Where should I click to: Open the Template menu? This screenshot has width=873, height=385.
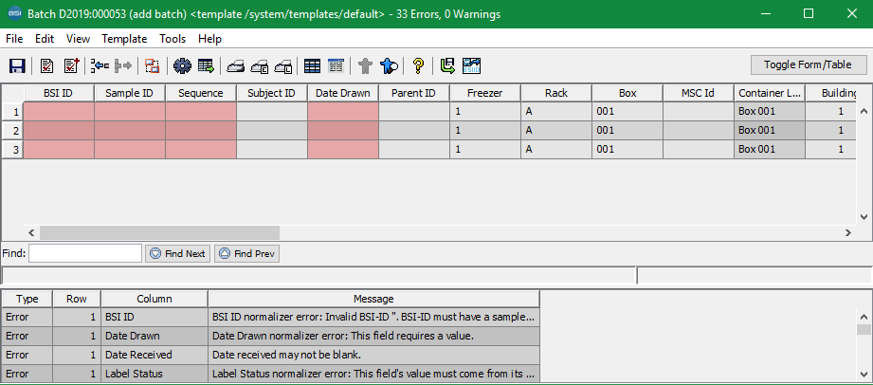point(124,39)
